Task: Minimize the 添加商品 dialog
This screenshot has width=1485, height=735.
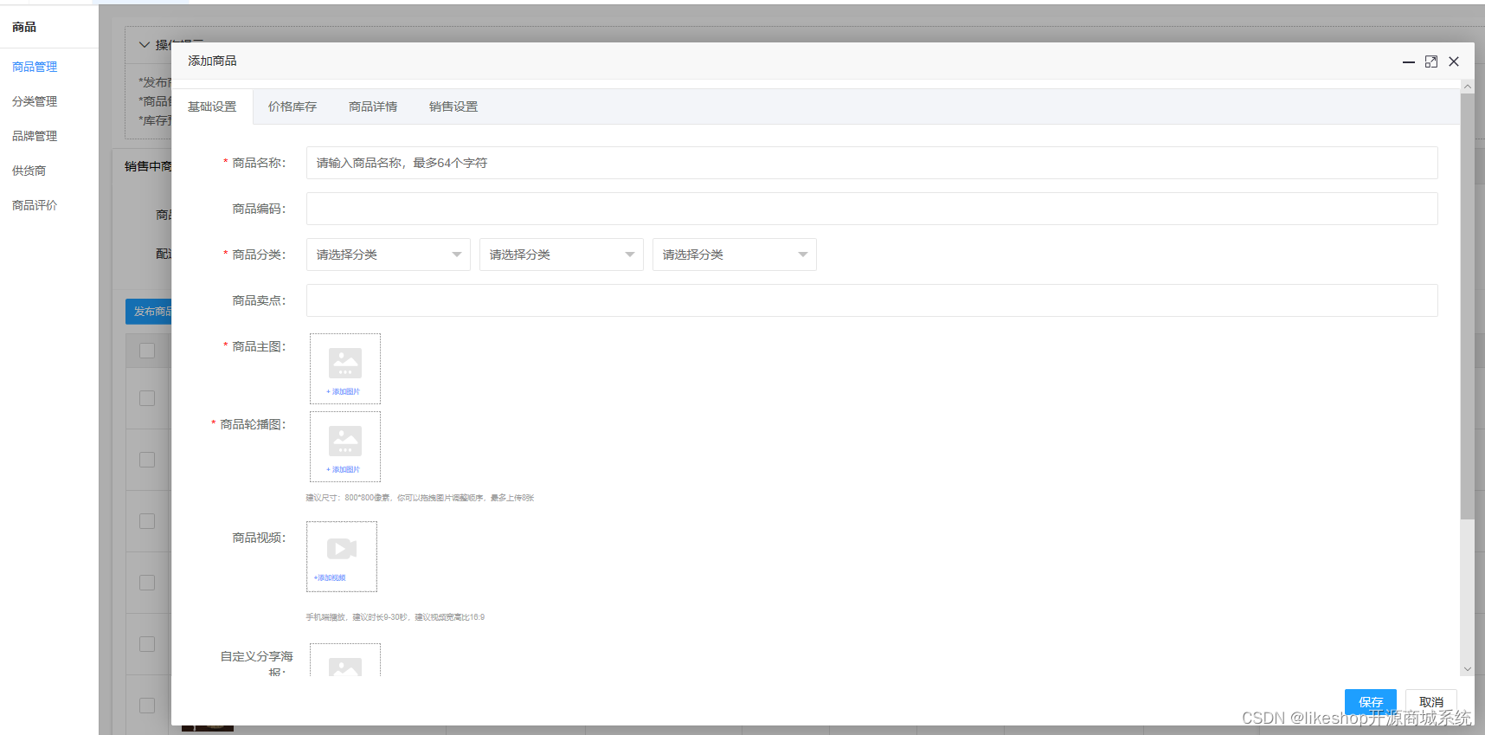Action: click(x=1409, y=61)
